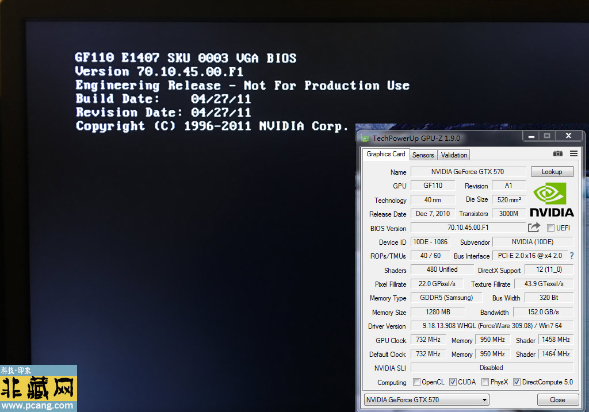Click the GPU Clock value 732 MHz
The image size is (589, 412).
428,340
